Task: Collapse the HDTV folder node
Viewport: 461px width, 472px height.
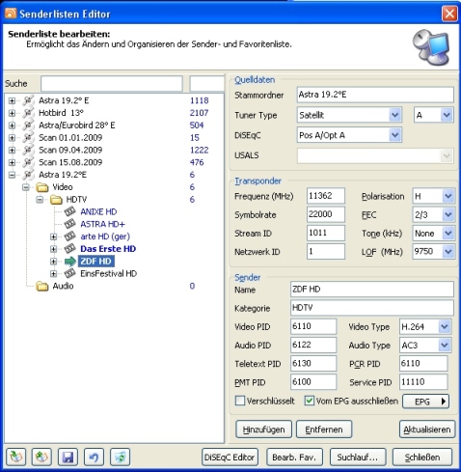Action: [40, 200]
